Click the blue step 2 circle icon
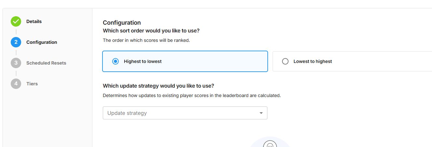Image resolution: width=432 pixels, height=147 pixels. (x=16, y=42)
